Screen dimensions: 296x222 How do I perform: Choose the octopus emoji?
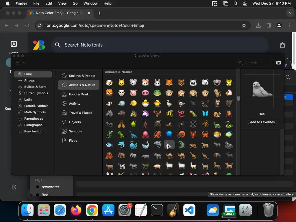click(x=145, y=134)
